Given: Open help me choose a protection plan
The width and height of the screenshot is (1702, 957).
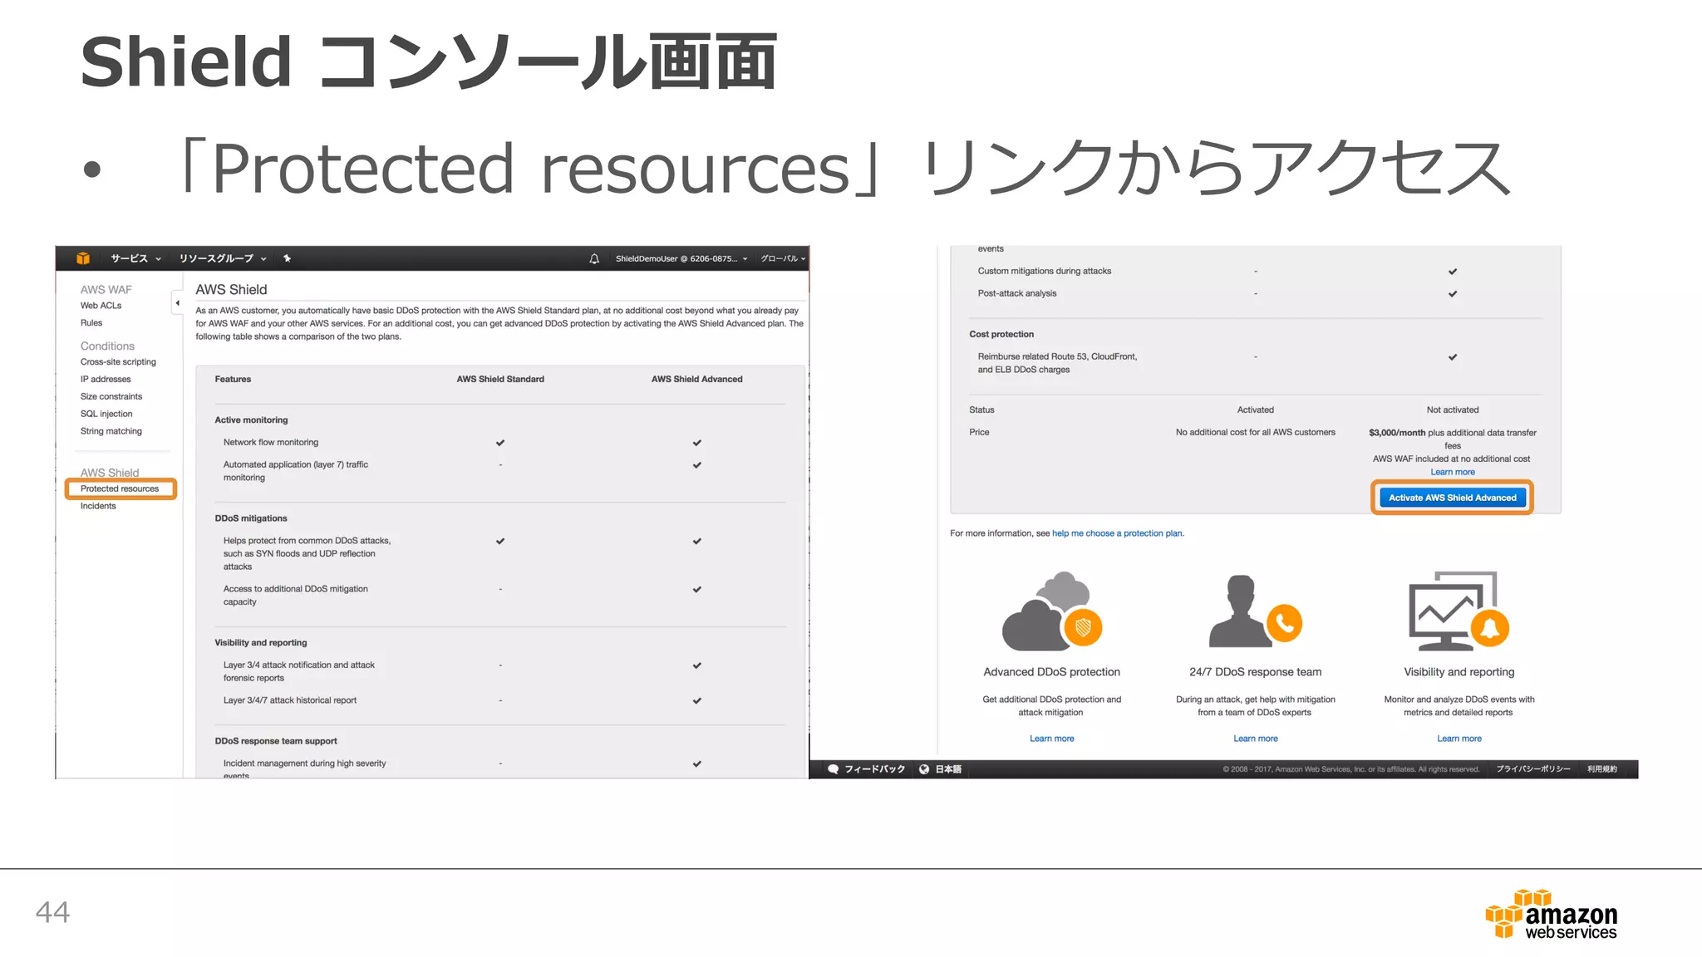Looking at the screenshot, I should click(1117, 533).
